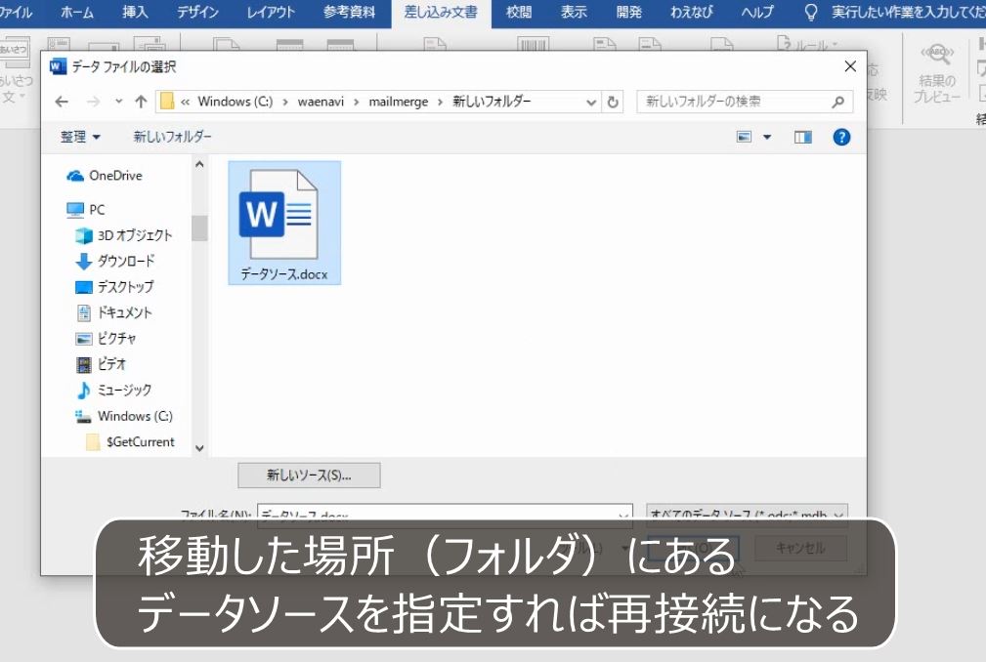Screen dimensions: 986x662
Task: Click the Word icon in dialog title bar
Action: coord(57,66)
